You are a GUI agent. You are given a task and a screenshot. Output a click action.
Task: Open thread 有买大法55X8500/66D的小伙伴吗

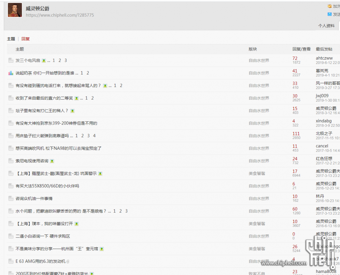[47, 186]
